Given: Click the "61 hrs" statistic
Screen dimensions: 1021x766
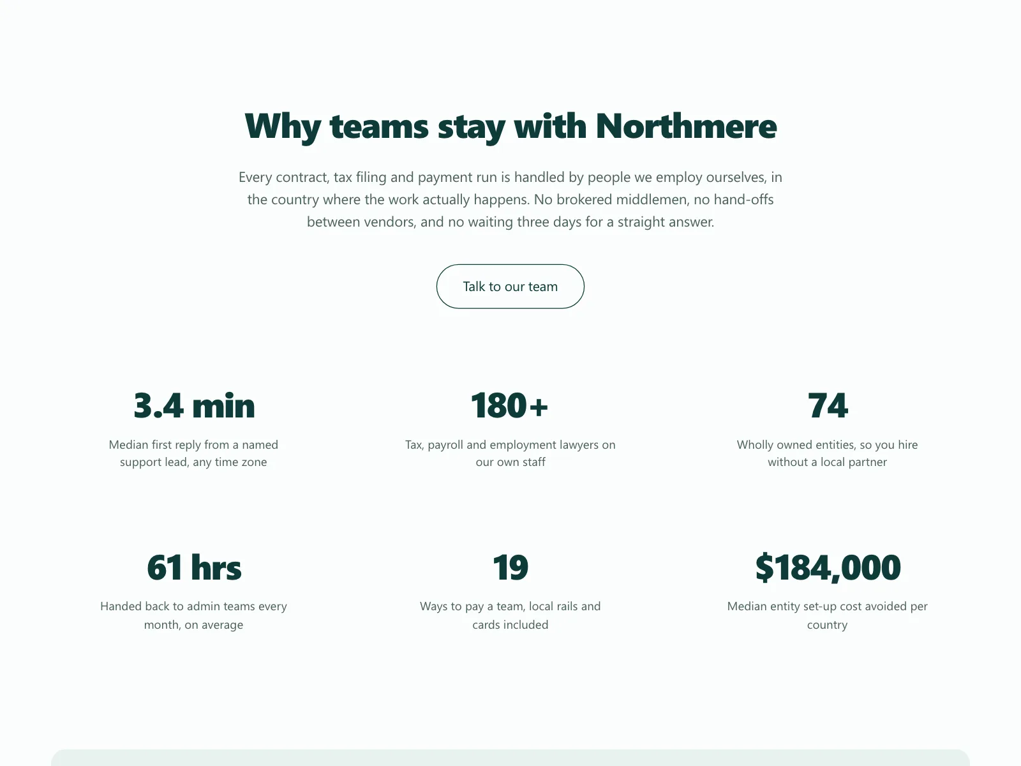Looking at the screenshot, I should tap(194, 567).
